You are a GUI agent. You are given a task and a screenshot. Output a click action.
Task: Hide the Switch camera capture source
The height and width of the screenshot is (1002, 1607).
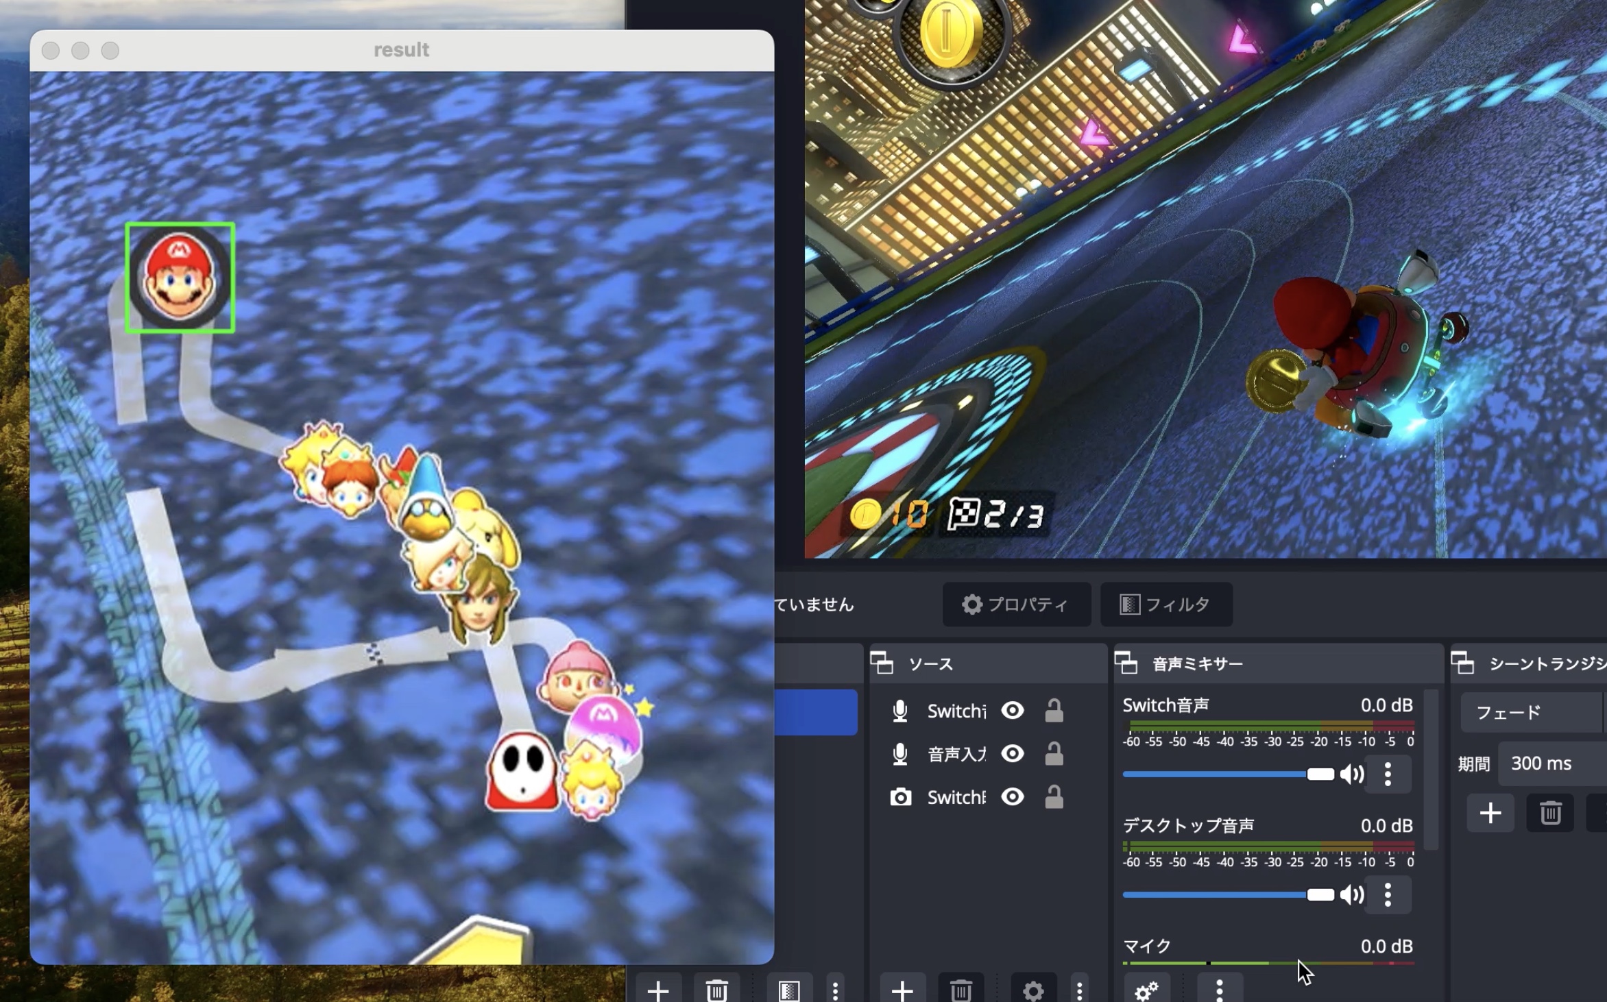click(x=1013, y=797)
